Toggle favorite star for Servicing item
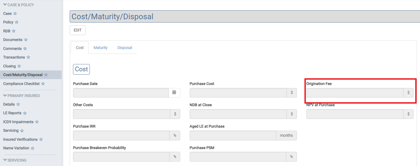Viewport: 420px width, 166px height. pyautogui.click(x=22, y=131)
